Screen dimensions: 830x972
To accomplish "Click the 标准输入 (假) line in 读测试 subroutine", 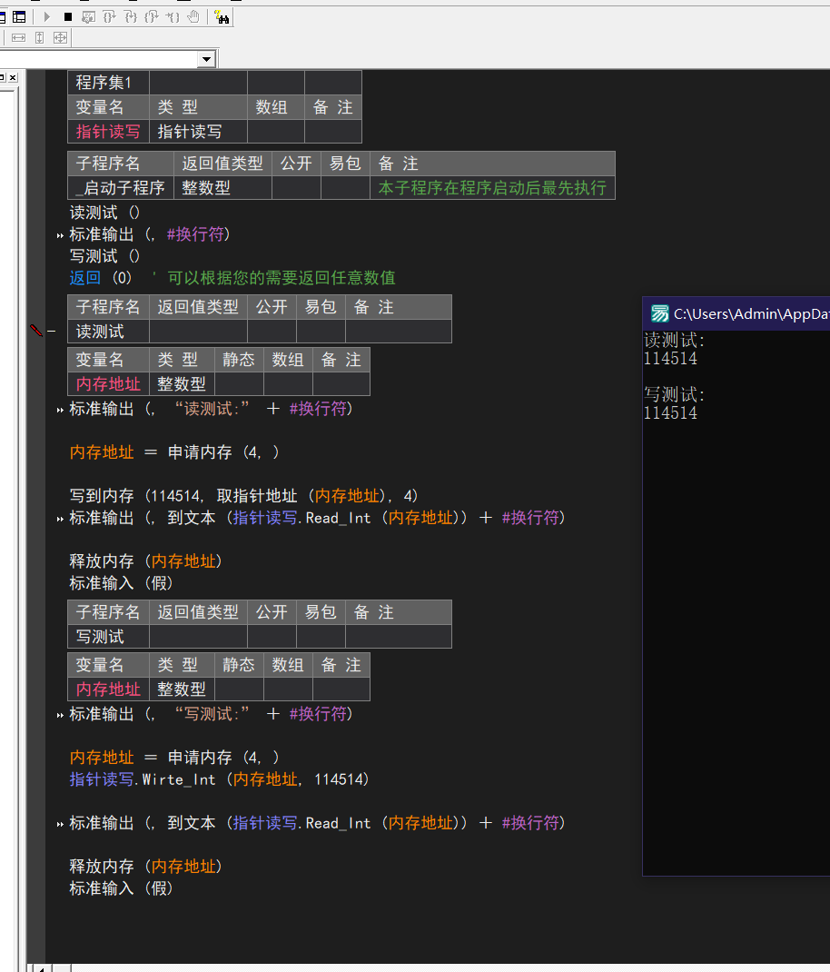I will pos(121,582).
